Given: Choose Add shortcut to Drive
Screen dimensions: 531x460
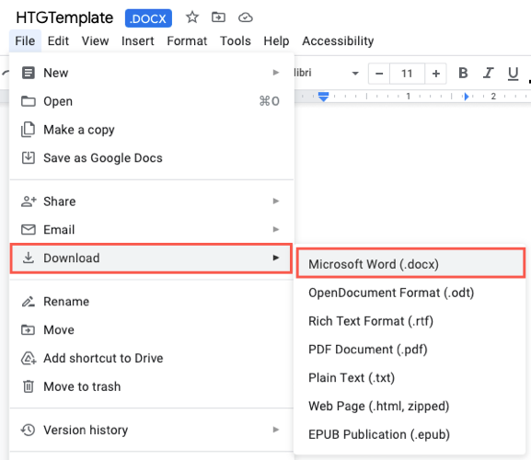Looking at the screenshot, I should [x=151, y=358].
